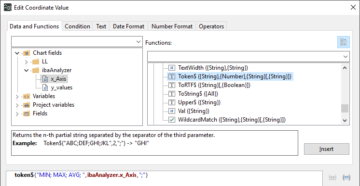Click the function list scroll down arrow
This screenshot has height=186, width=360.
pyautogui.click(x=345, y=120)
